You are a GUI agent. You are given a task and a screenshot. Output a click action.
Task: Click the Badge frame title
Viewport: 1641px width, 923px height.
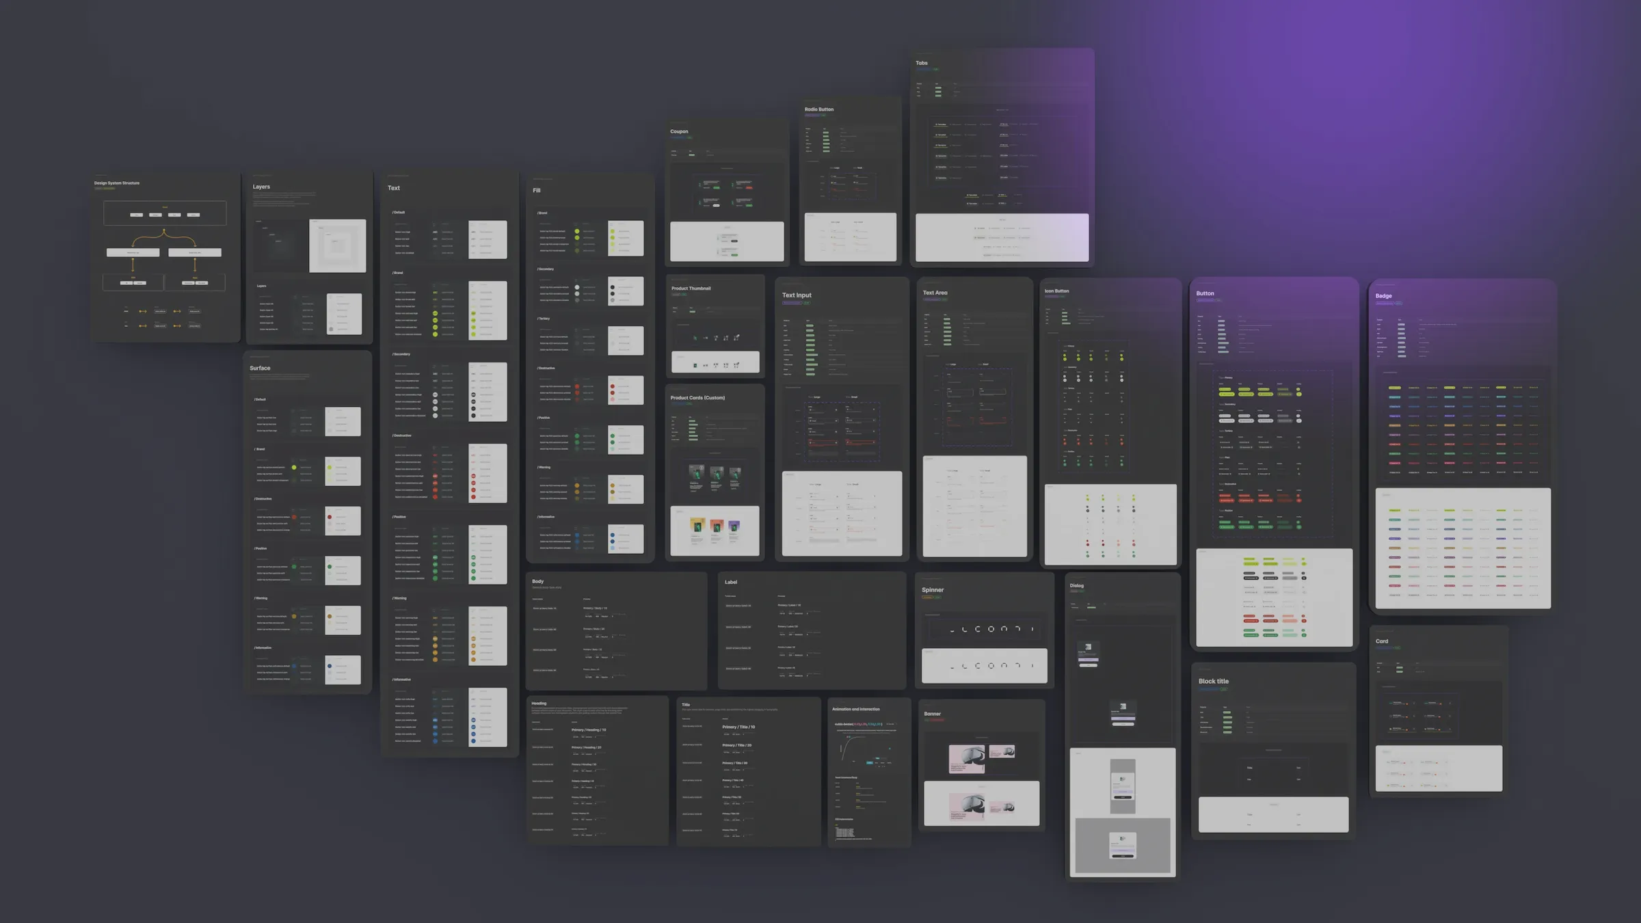click(1383, 296)
